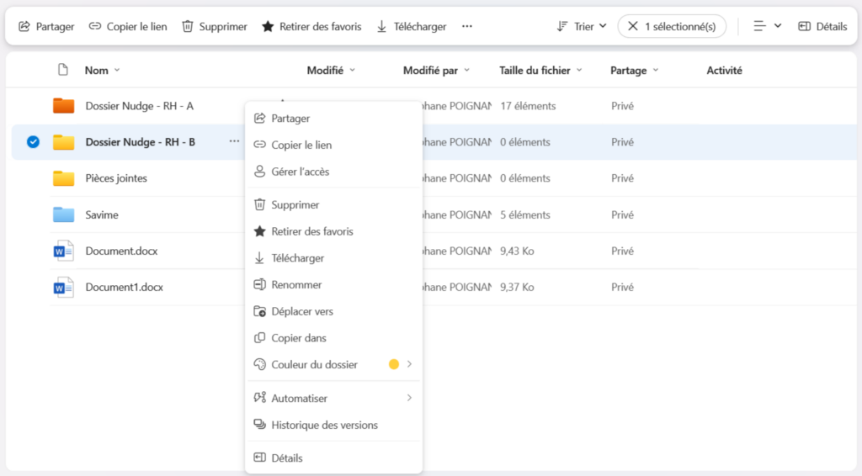Click the Word icon of Document1.docx
Screen dimensions: 862x476
pos(63,287)
